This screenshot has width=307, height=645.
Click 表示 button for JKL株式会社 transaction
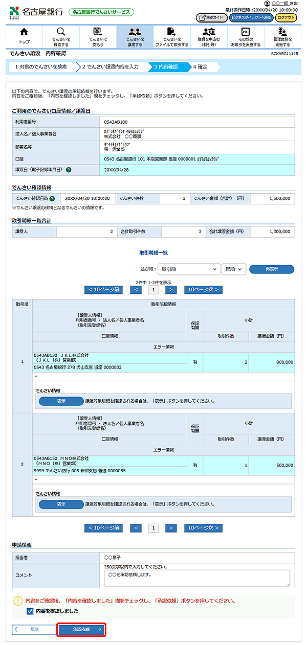[x=61, y=401]
